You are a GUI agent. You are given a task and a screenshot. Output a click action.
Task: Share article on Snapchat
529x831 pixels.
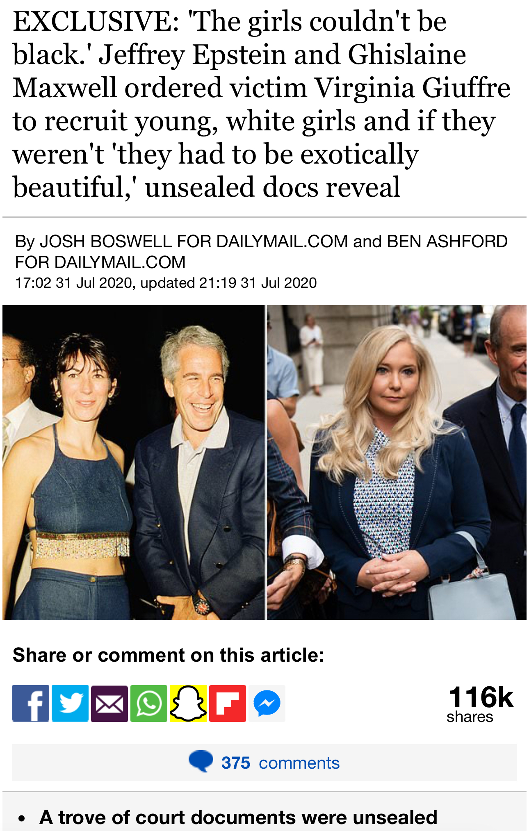pos(188,703)
